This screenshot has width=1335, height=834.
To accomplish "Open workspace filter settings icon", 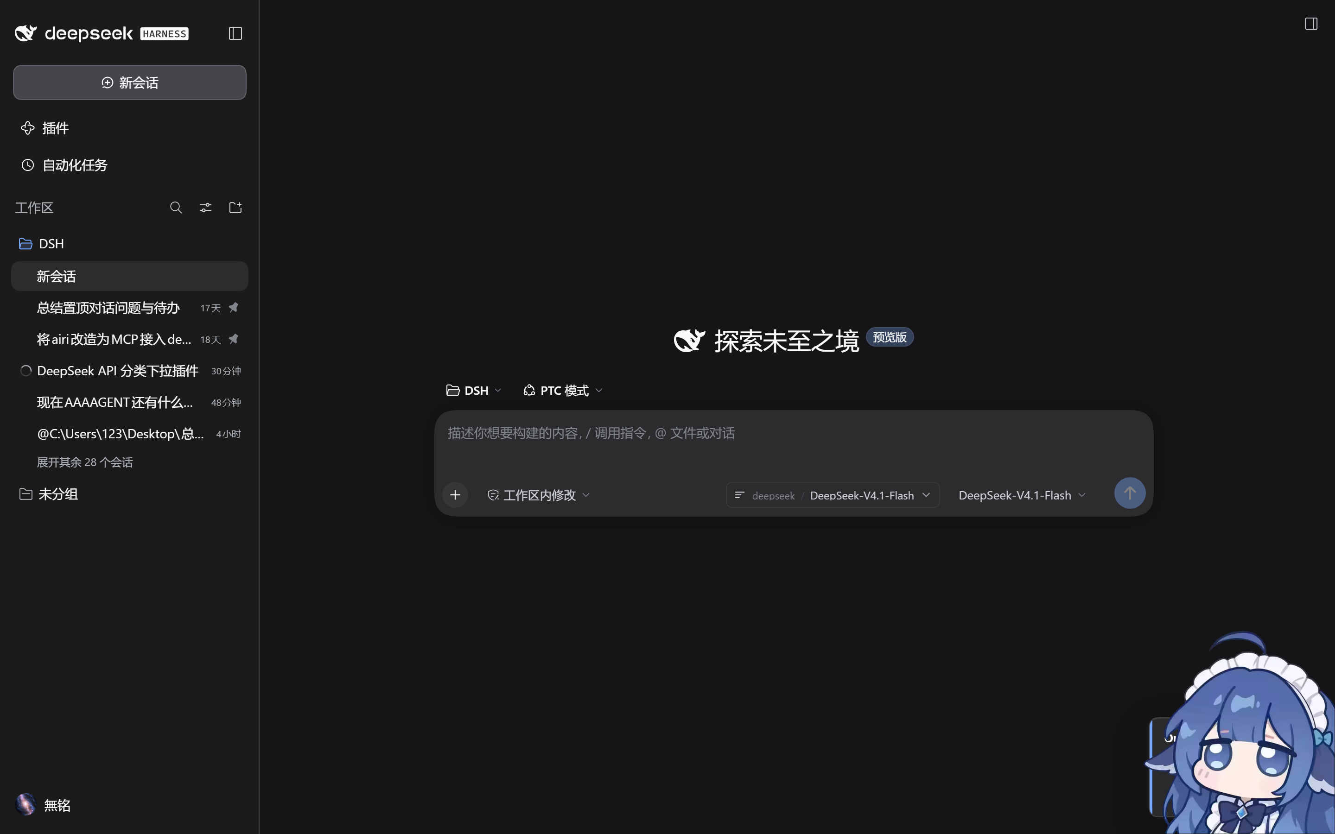I will (x=206, y=208).
